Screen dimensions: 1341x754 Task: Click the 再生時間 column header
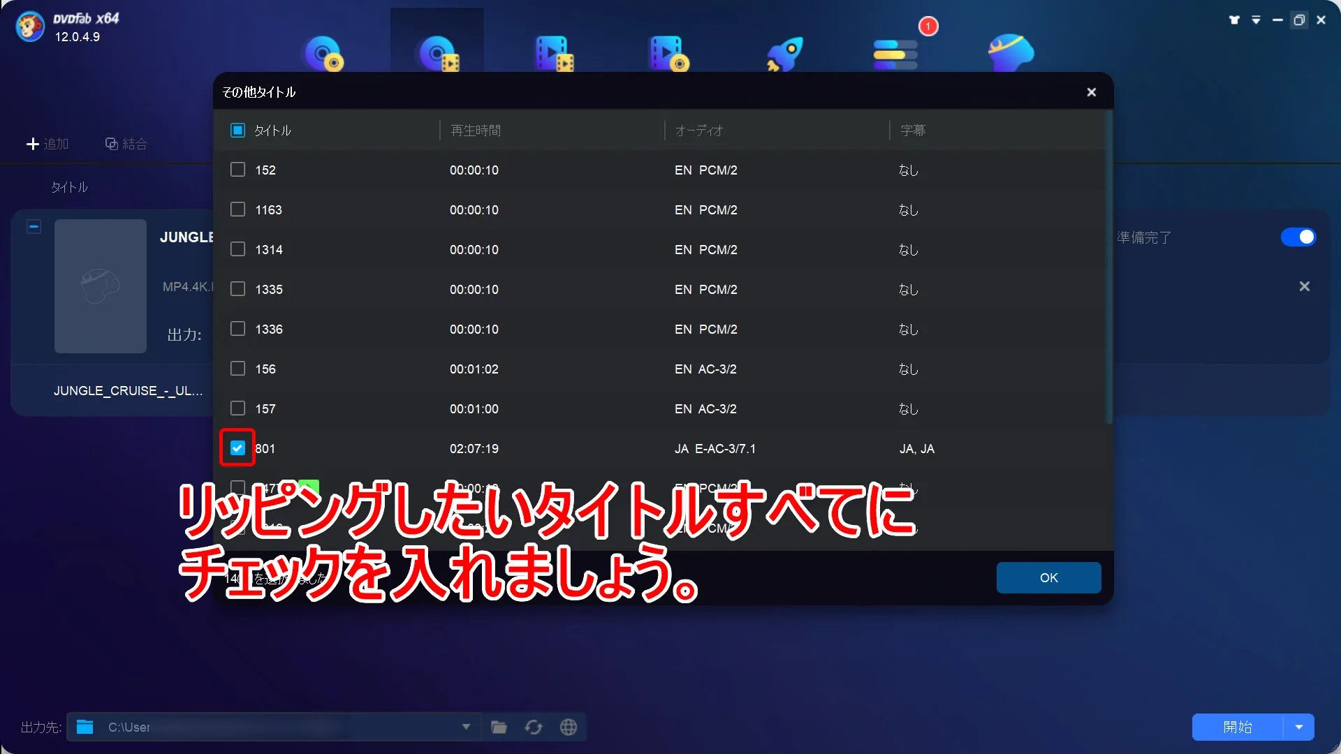(x=476, y=131)
